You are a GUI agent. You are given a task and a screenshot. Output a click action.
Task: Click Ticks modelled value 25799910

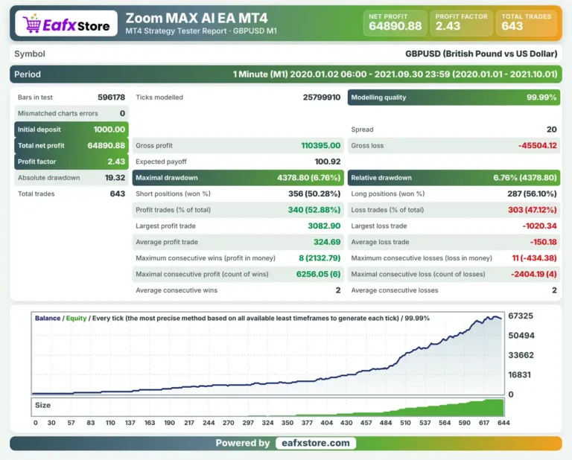pyautogui.click(x=322, y=98)
